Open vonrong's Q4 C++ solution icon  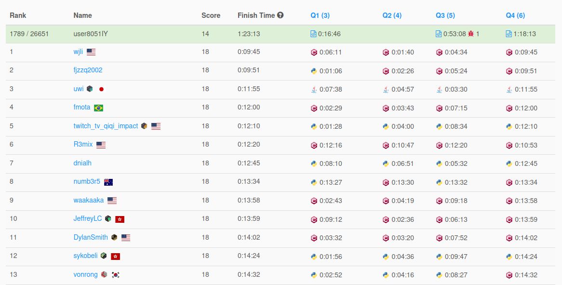[x=509, y=275]
